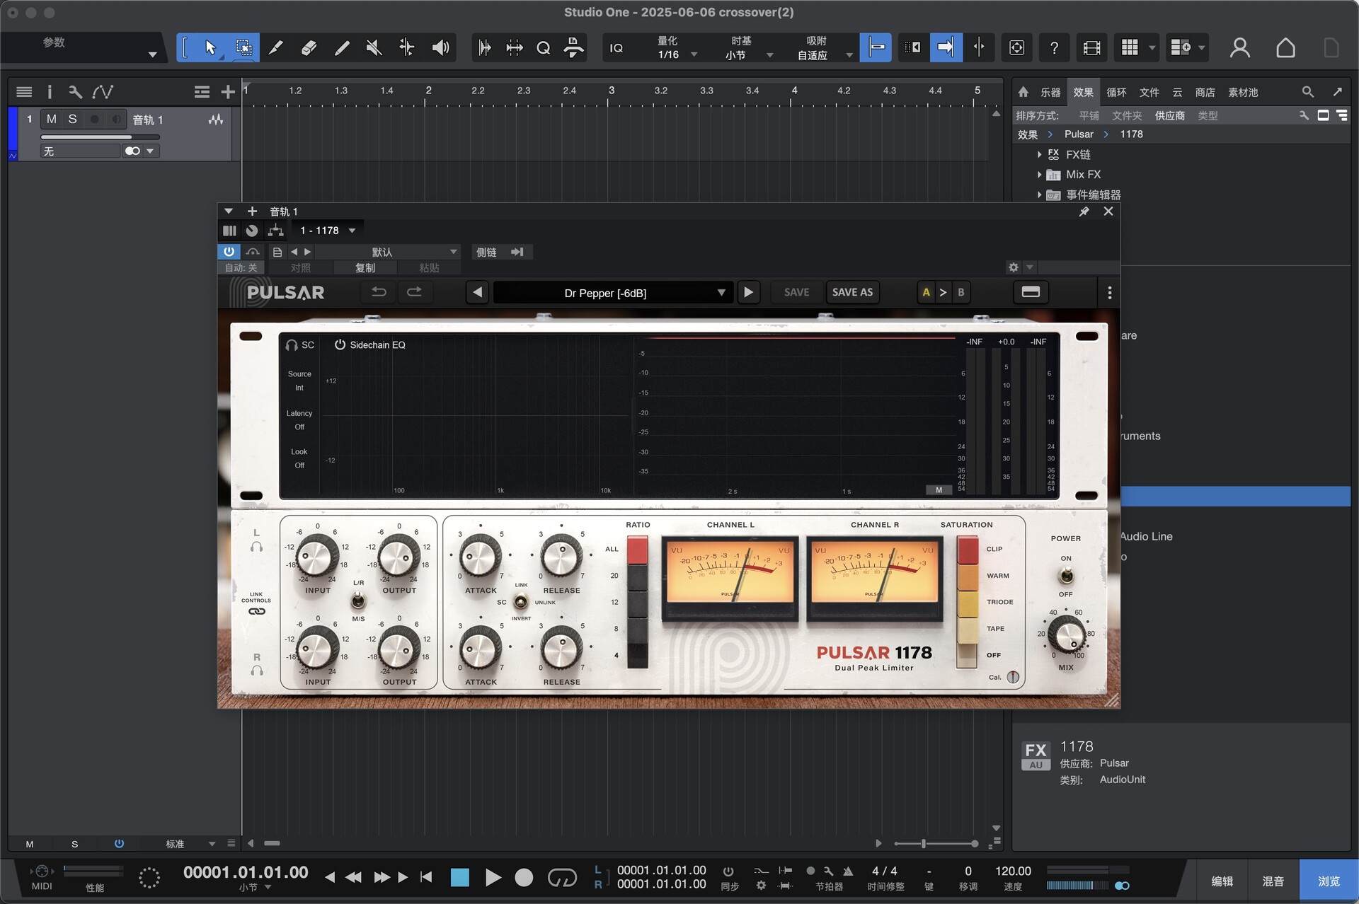Switch to the 循环 browser tab
The width and height of the screenshot is (1359, 904).
tap(1116, 92)
